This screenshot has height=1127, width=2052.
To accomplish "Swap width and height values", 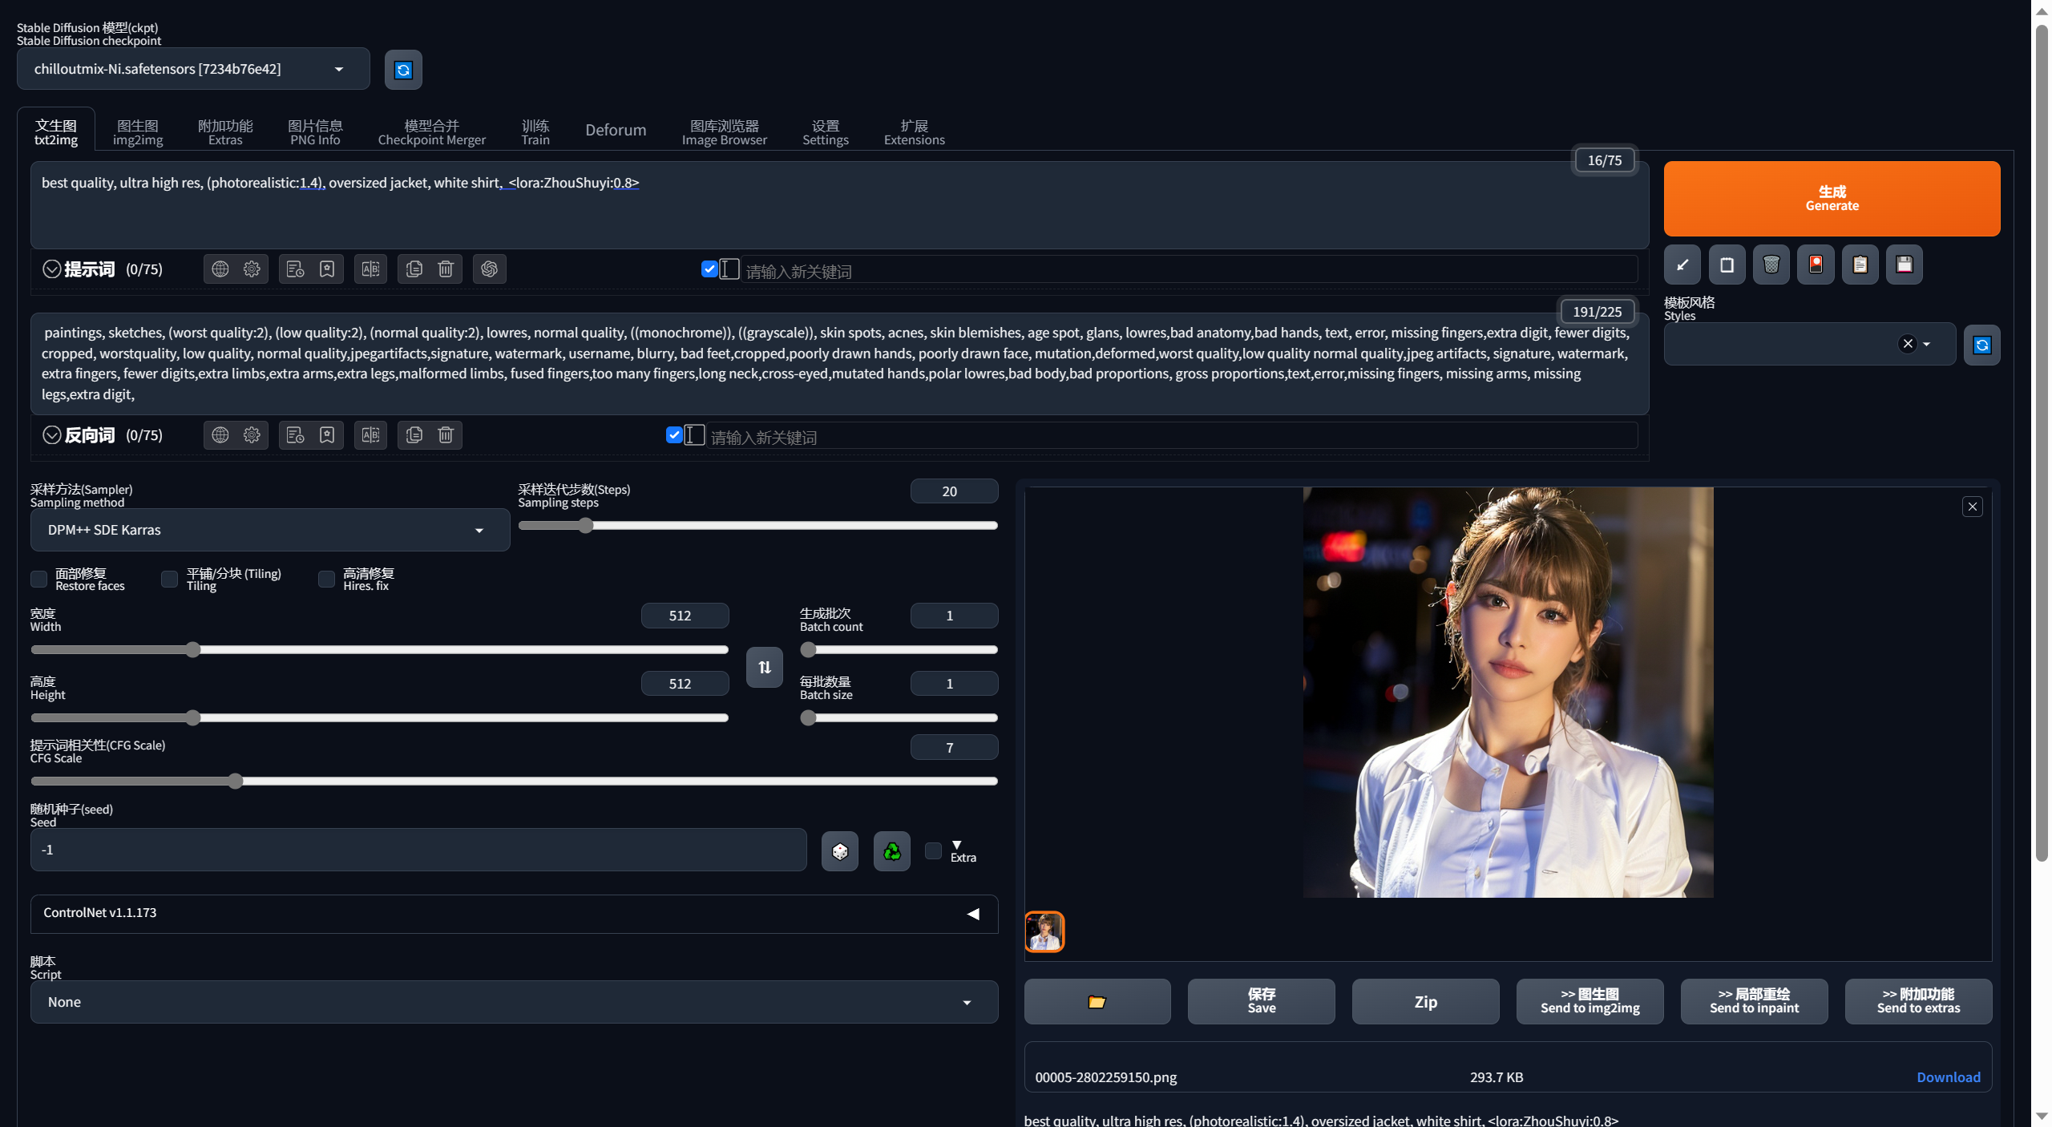I will (x=765, y=667).
